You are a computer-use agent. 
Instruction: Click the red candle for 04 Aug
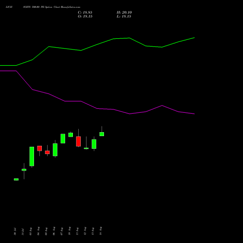point(39,148)
